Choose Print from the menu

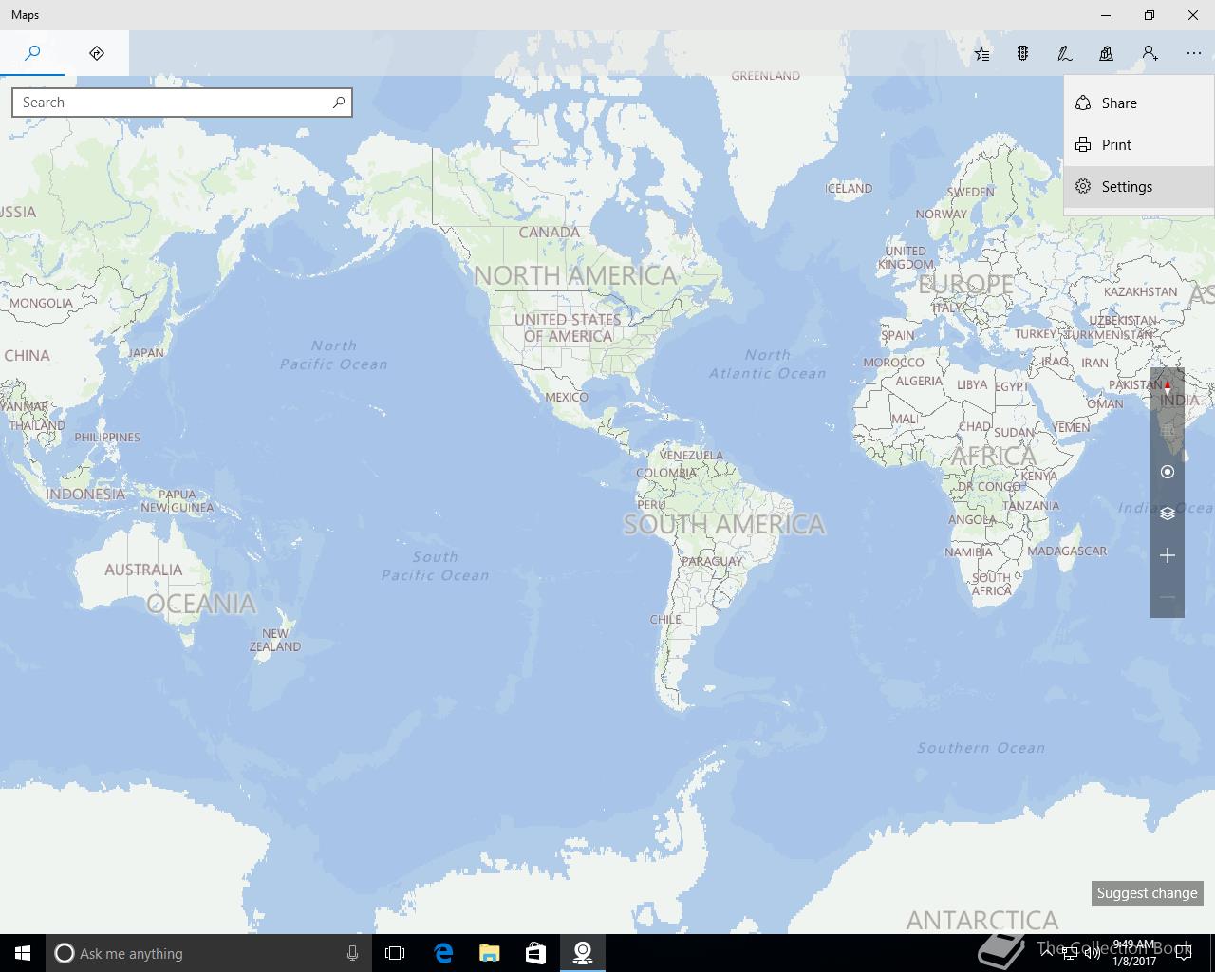click(1139, 145)
